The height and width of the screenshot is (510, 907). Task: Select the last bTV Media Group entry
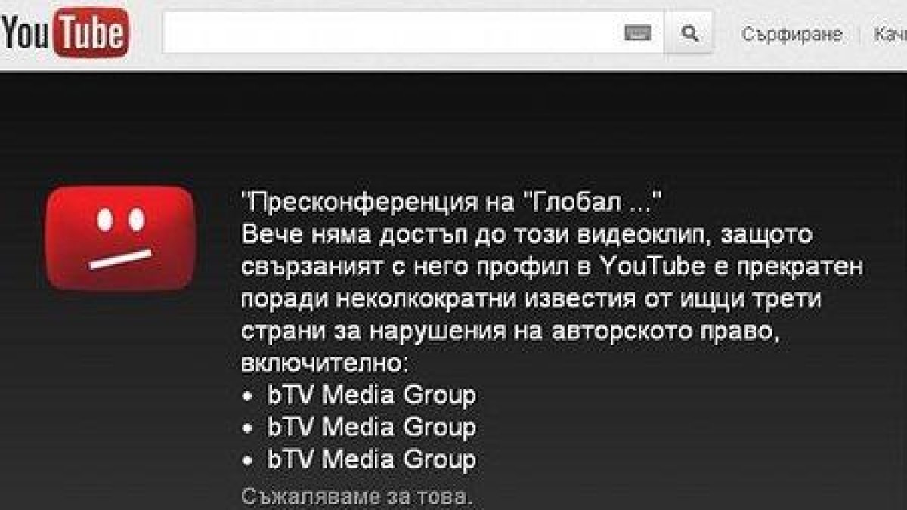(372, 459)
